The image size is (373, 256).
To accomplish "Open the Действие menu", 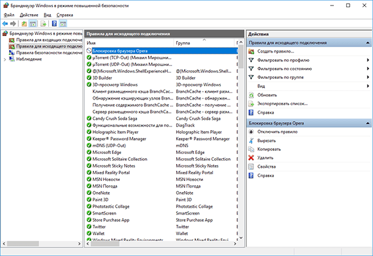I will pos(29,15).
